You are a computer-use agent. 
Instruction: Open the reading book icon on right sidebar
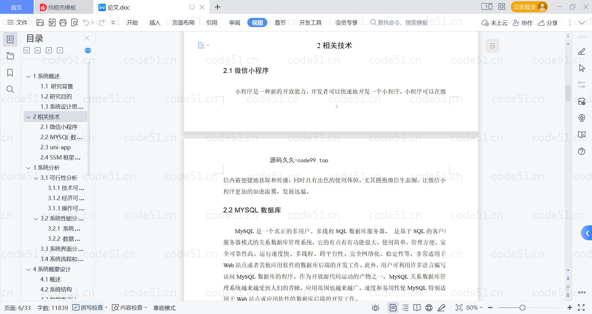coord(582,135)
